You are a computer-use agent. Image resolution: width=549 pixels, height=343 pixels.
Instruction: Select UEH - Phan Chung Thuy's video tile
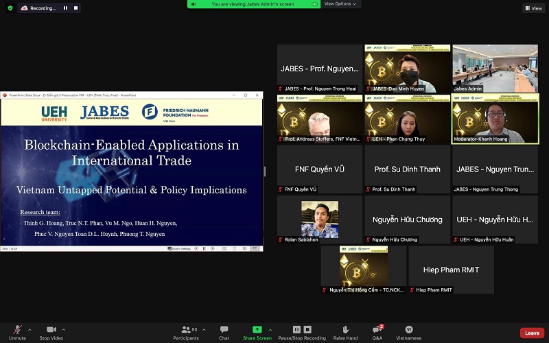coord(407,119)
